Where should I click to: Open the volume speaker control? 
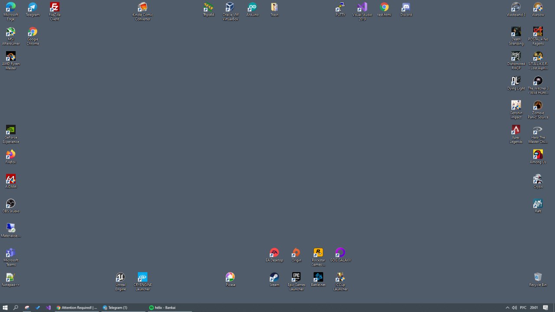click(514, 308)
